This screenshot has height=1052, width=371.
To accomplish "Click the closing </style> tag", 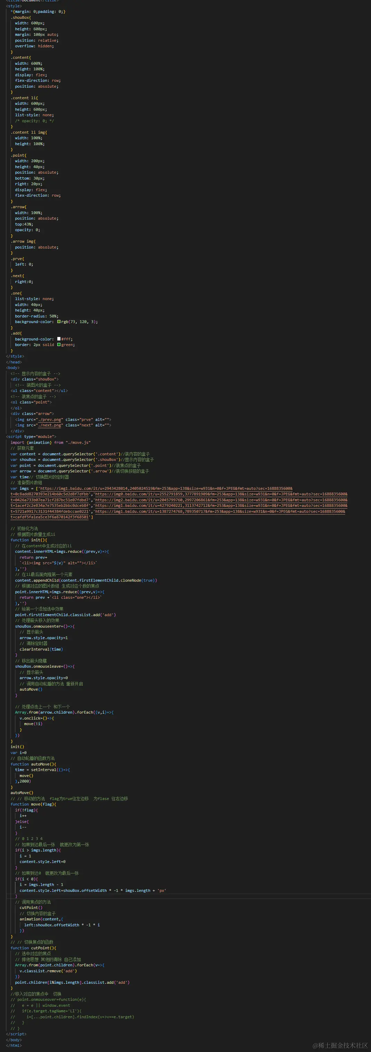I will pyautogui.click(x=15, y=356).
